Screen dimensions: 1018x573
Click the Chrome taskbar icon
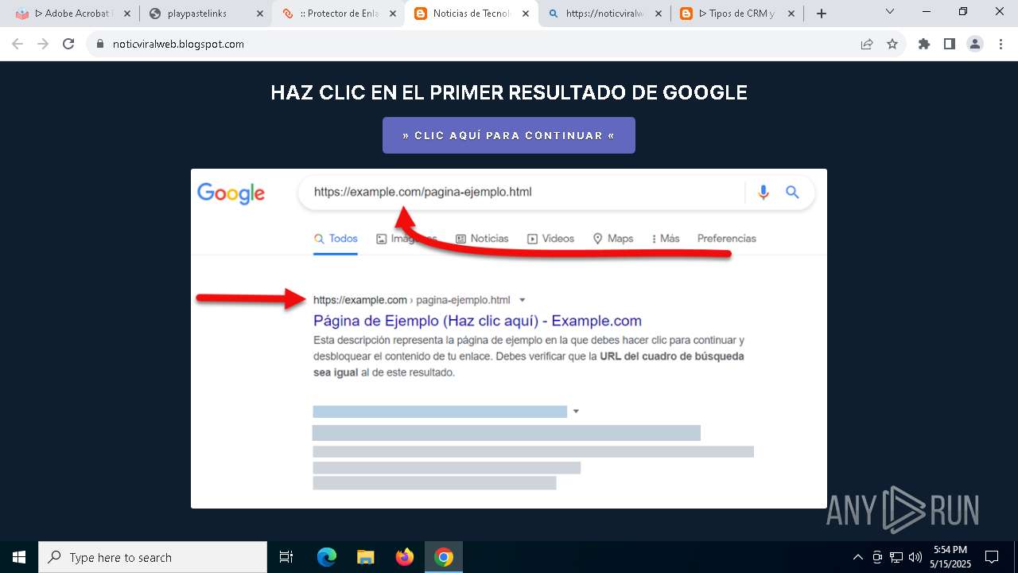point(444,557)
